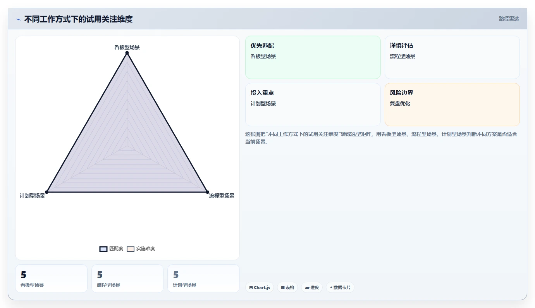Click the stat card labeled 看板型场景
This screenshot has height=308, width=535.
click(x=51, y=279)
